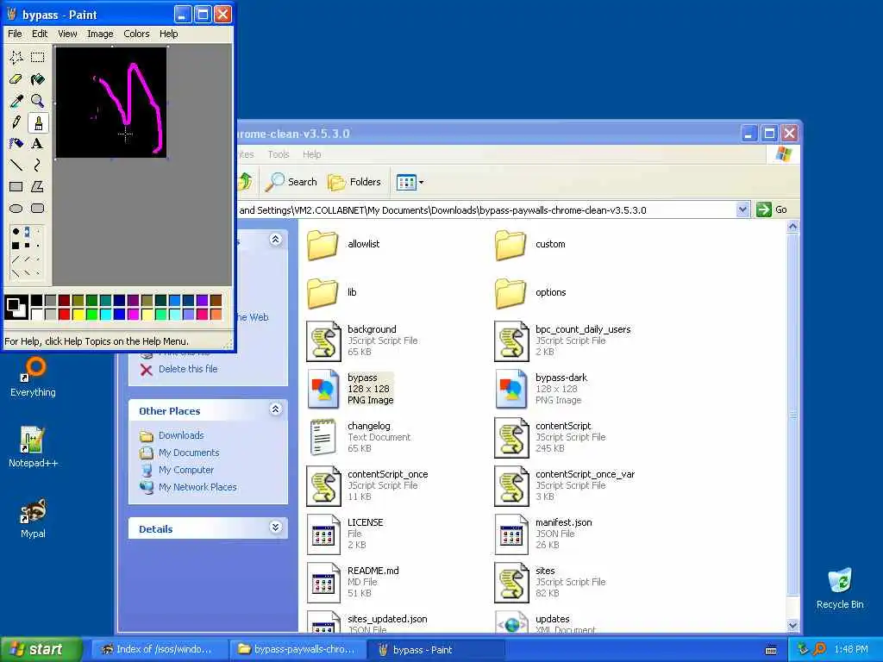Click the Go button beside address bar

click(772, 209)
